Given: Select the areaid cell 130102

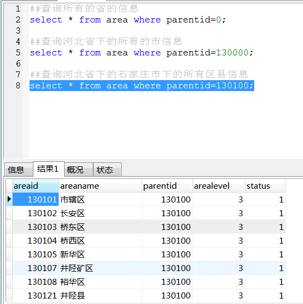Looking at the screenshot, I should click(36, 213).
